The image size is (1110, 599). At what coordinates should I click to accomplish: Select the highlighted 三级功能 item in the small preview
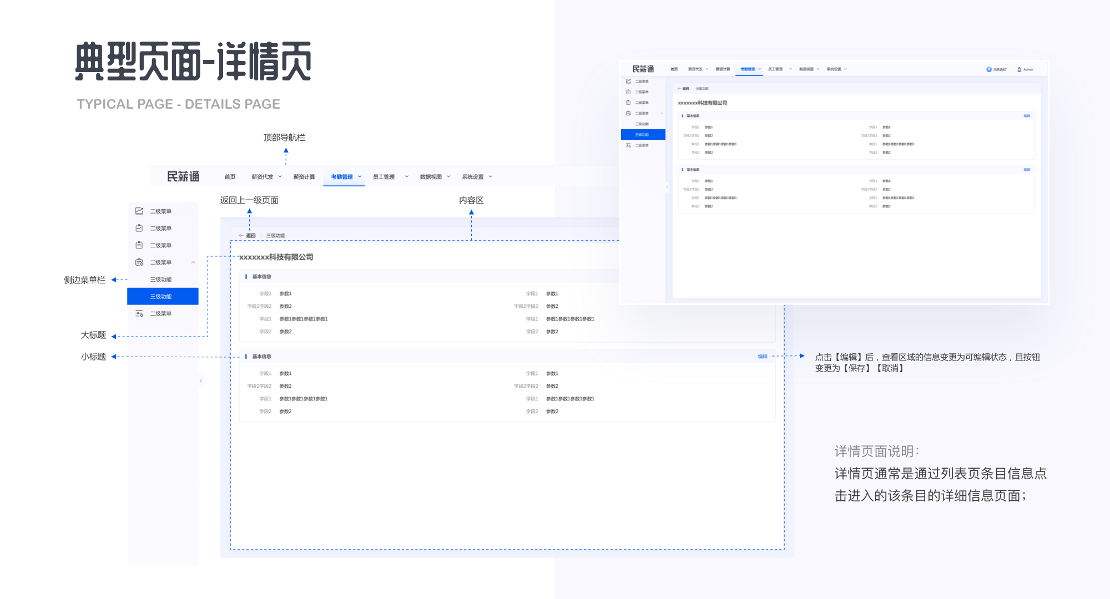point(643,135)
